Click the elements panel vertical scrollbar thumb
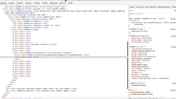Screen dimensions: 176x99 128,65
